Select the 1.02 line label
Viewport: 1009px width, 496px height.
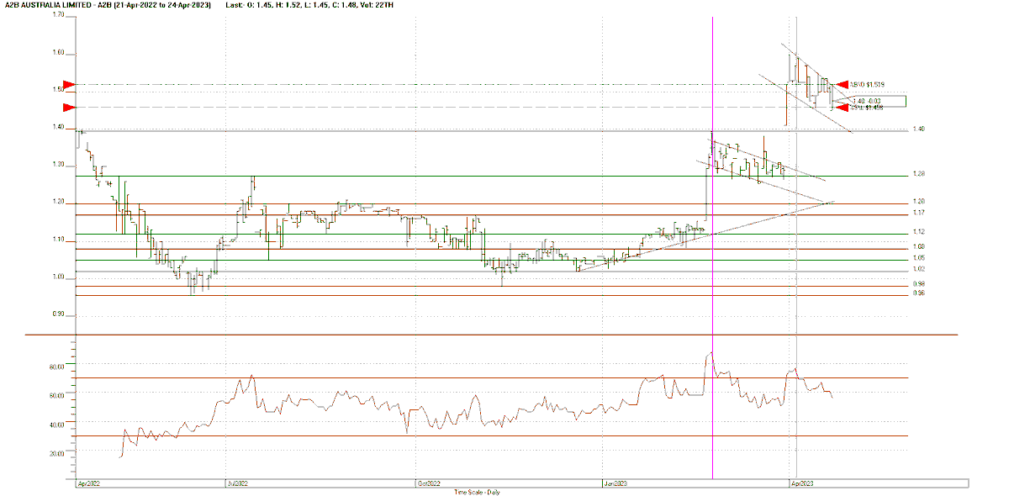(919, 269)
